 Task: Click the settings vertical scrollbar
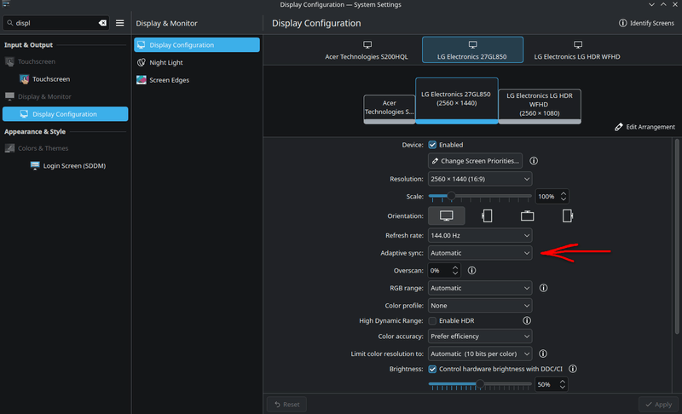point(677,237)
